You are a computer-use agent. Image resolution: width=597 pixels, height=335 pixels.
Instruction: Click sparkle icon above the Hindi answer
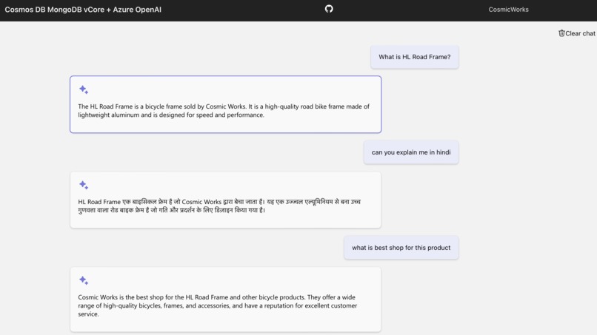coord(84,185)
